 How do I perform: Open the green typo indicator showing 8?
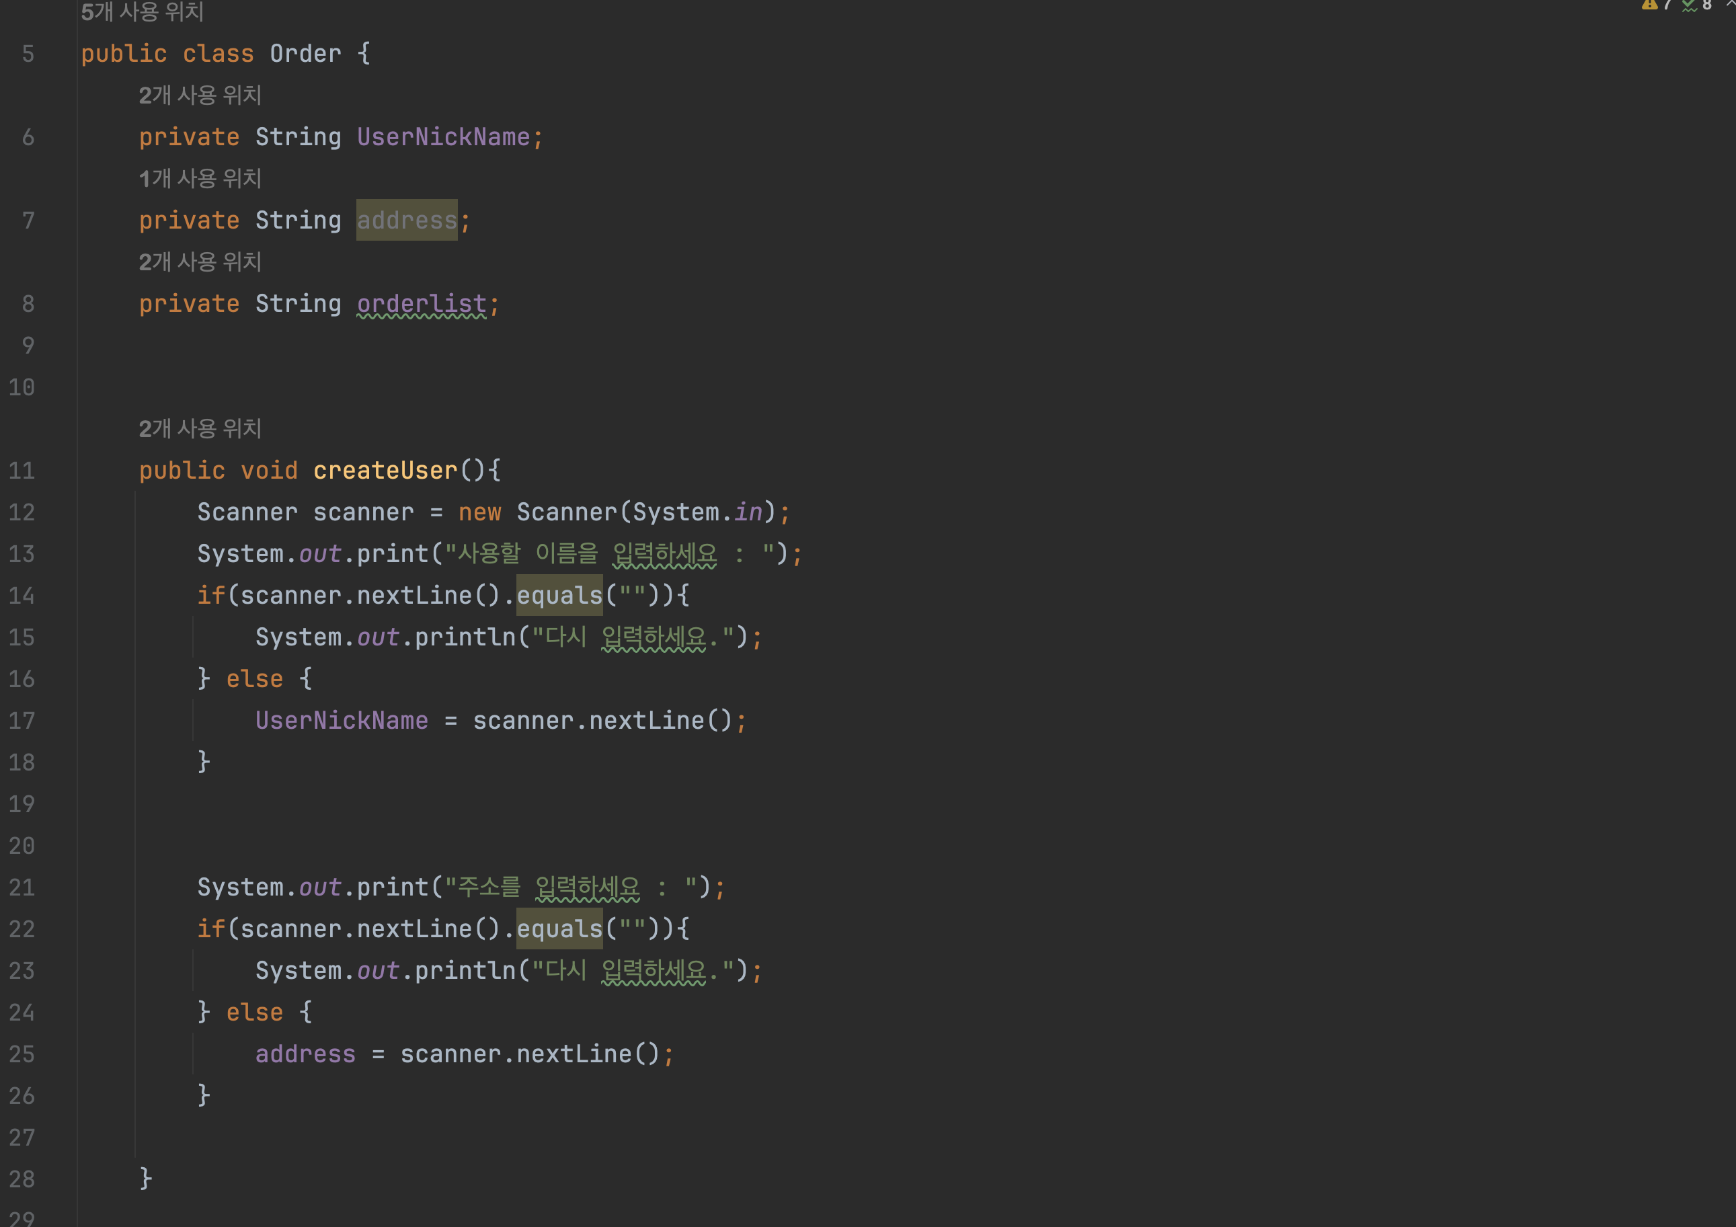pos(1697,5)
